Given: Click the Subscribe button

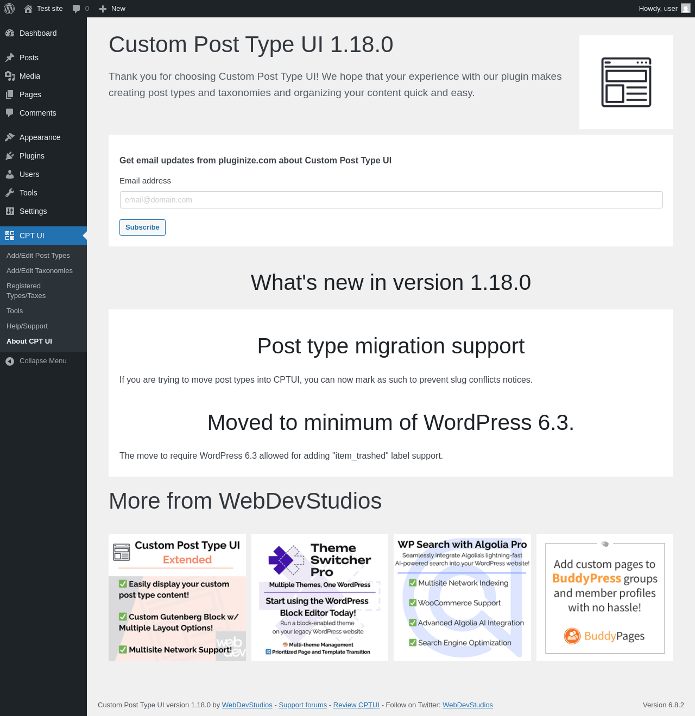Looking at the screenshot, I should tap(142, 227).
